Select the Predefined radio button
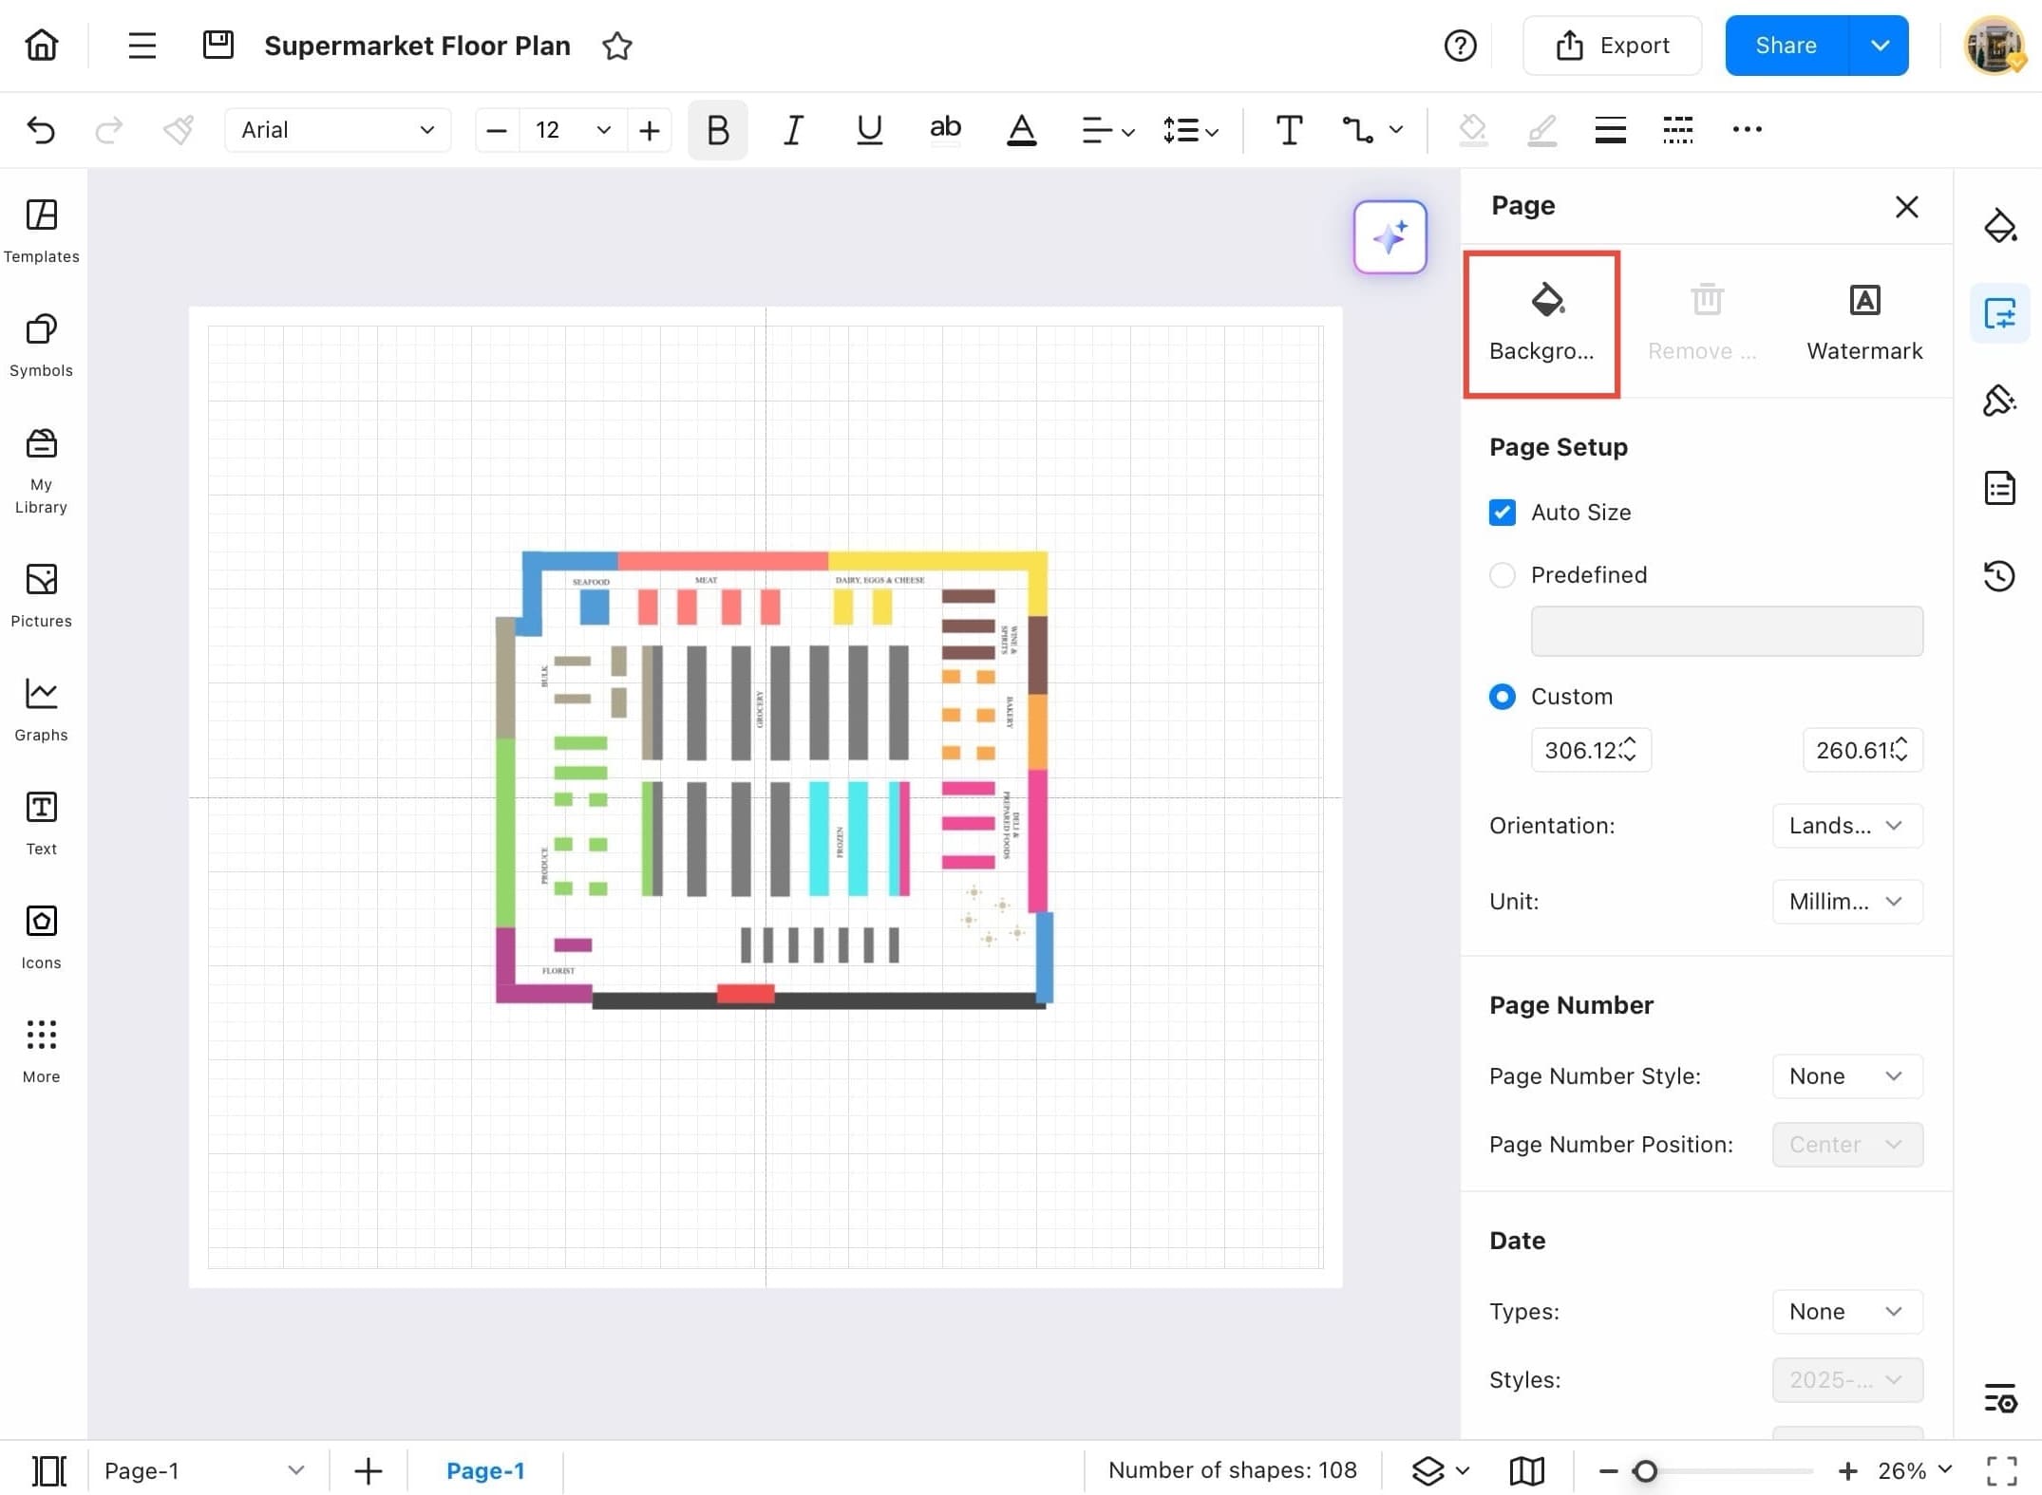Viewport: 2042px width, 1495px height. (x=1502, y=575)
